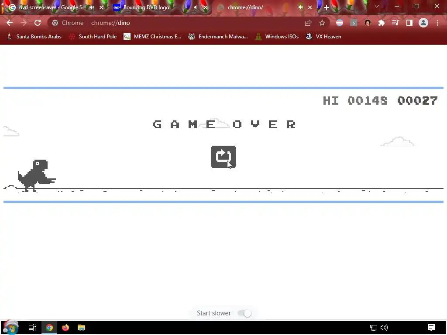Open MEMZ Christmas E... bookmark
The image size is (447, 335).
point(152,37)
